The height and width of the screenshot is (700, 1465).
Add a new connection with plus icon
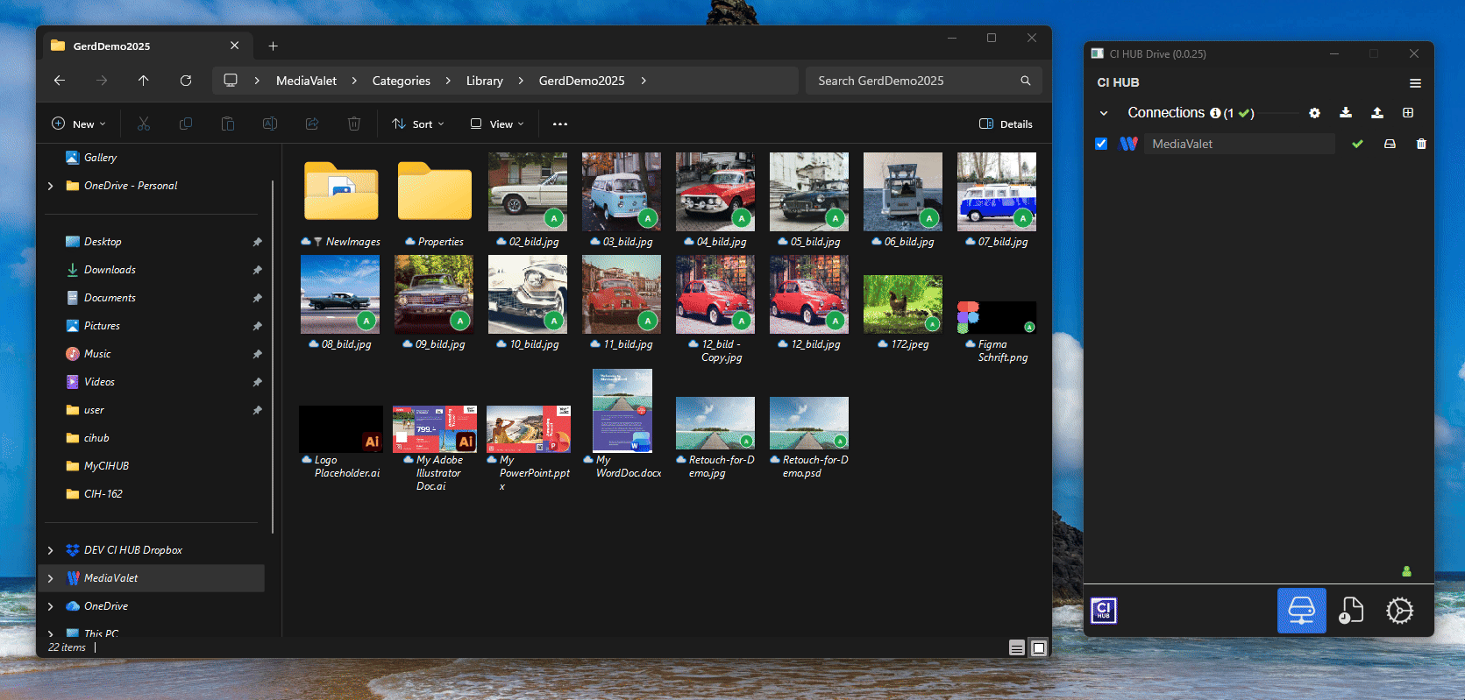tap(1408, 113)
